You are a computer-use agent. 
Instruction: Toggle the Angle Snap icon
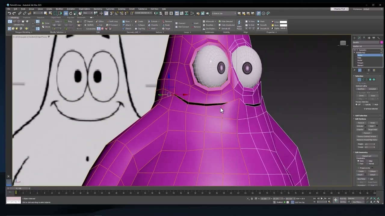click(117, 13)
